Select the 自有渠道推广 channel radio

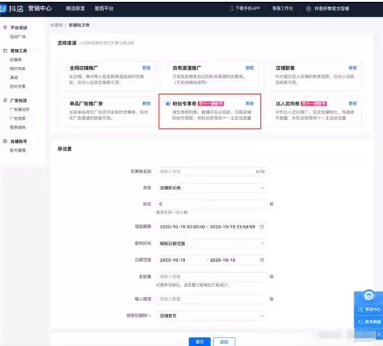(168, 68)
